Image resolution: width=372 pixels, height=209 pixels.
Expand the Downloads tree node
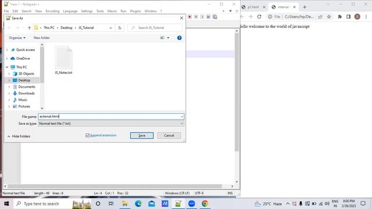9,93
